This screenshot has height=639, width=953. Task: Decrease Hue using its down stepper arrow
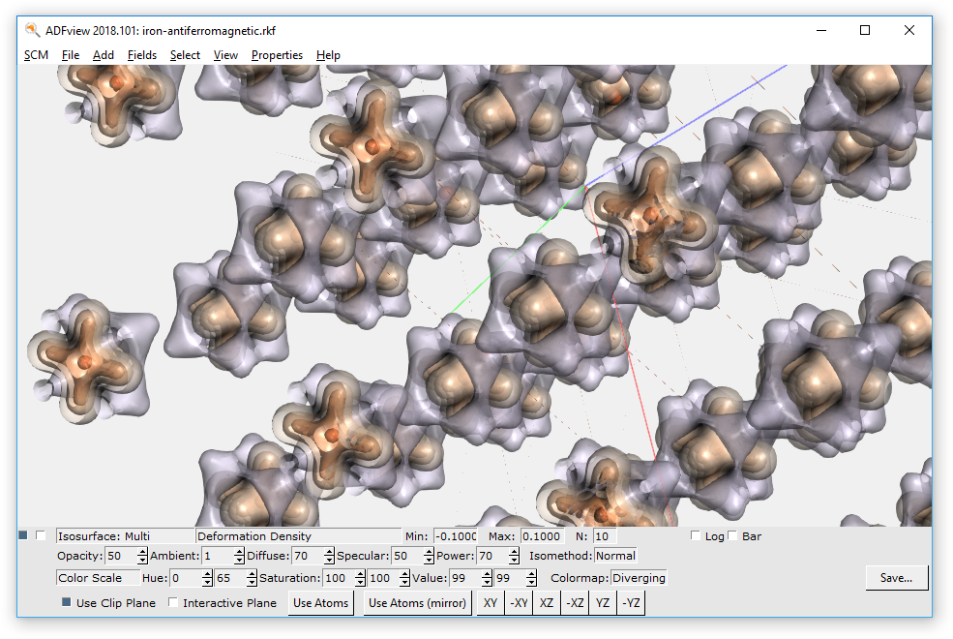206,582
